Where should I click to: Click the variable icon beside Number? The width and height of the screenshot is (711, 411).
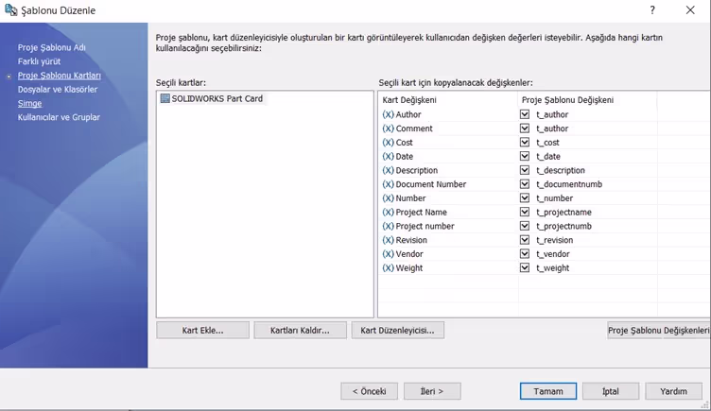tap(389, 198)
